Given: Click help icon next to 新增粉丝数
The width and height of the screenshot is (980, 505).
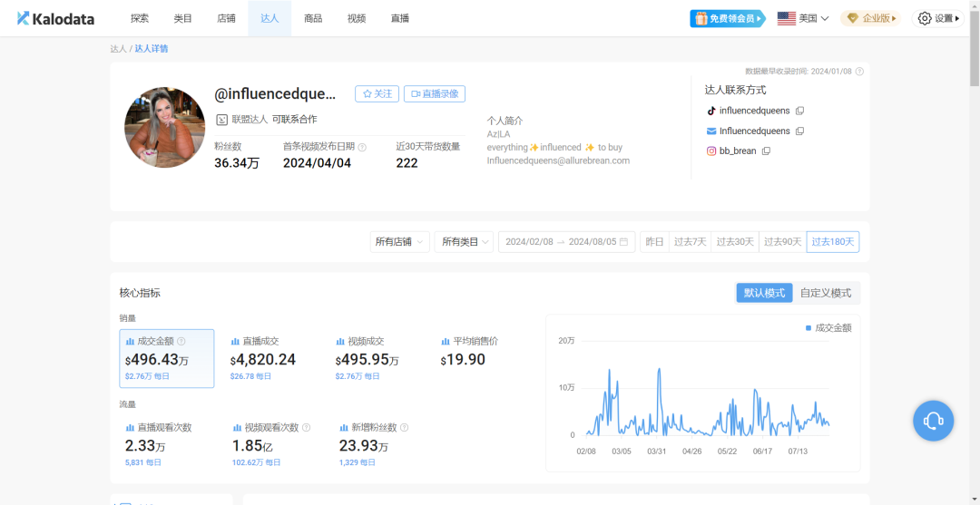Looking at the screenshot, I should pos(404,428).
